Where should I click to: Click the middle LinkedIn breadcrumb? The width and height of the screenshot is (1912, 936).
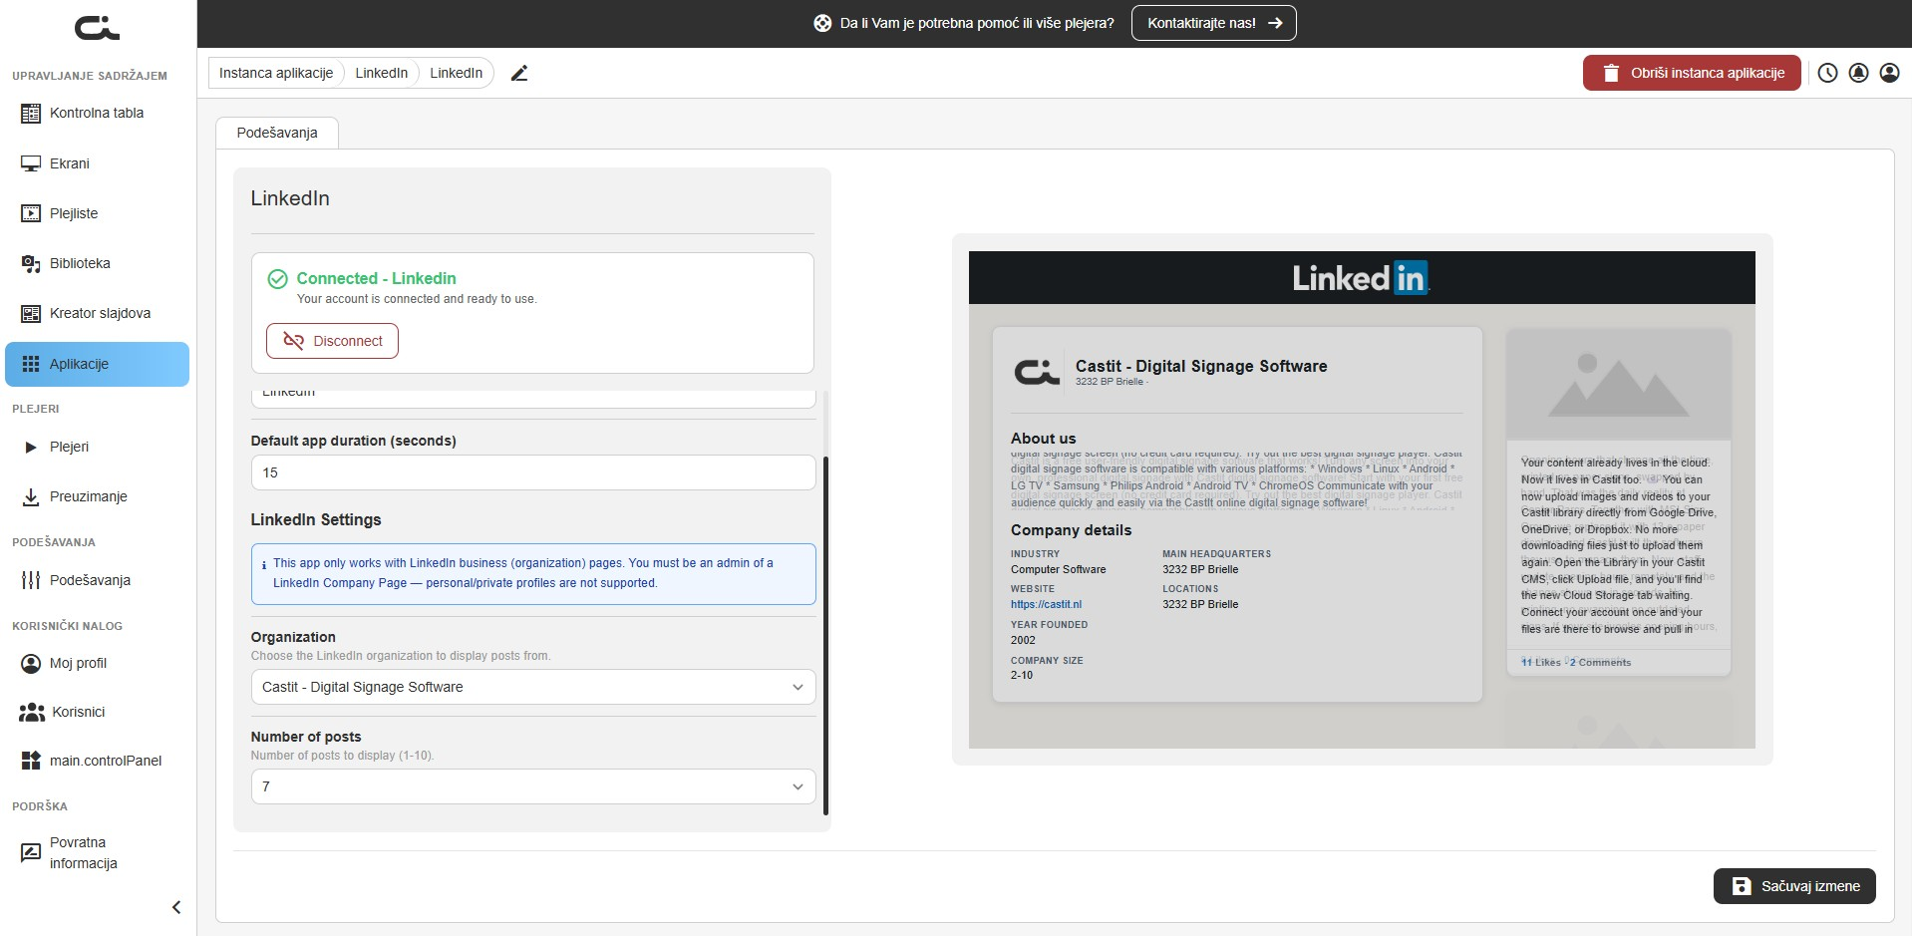382,73
